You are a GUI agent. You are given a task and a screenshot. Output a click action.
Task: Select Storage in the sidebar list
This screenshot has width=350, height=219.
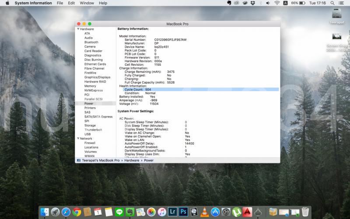tap(90, 125)
